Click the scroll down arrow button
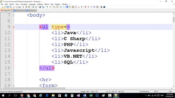The width and height of the screenshot is (175, 98). click(174, 86)
